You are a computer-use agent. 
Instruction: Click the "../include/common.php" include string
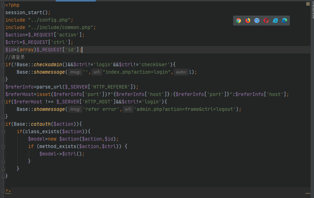click(60, 27)
